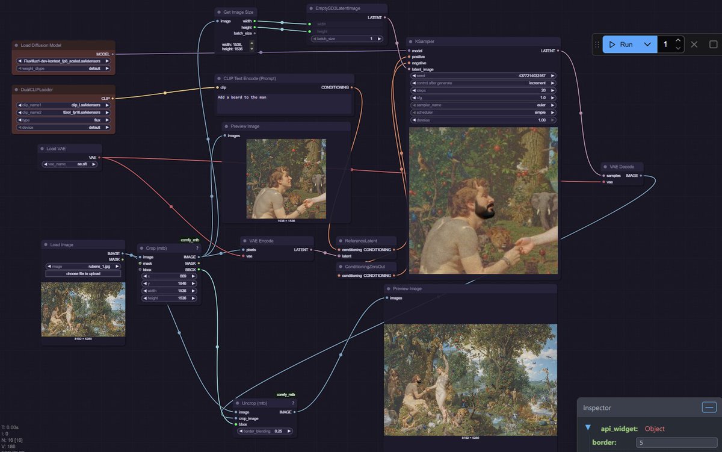Screen dimensions: 722x452
Task: Decrease the run batch count by one
Action: coord(678,48)
